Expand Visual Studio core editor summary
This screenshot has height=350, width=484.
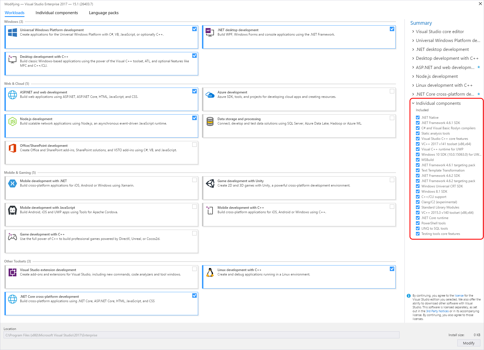coord(413,32)
